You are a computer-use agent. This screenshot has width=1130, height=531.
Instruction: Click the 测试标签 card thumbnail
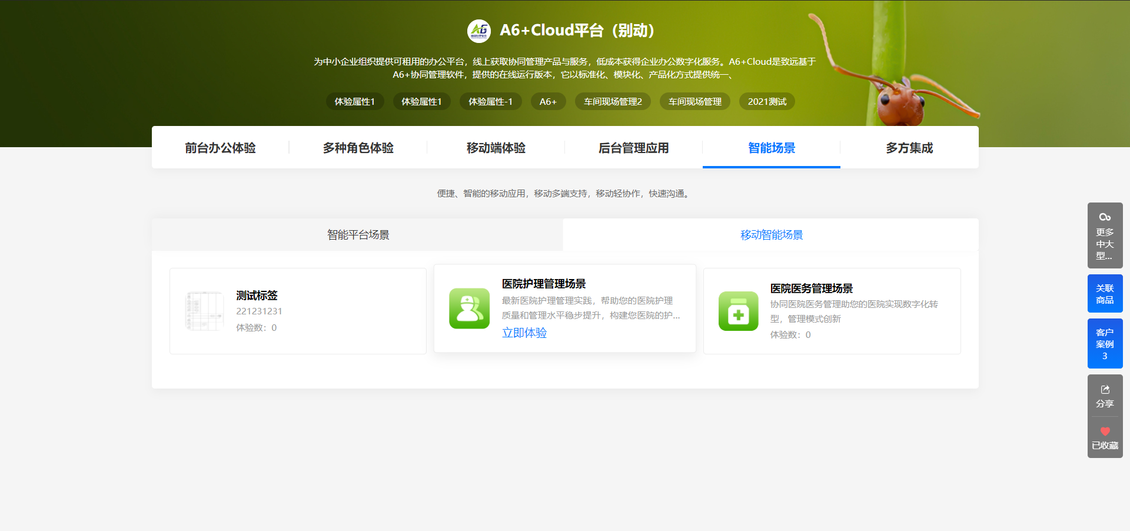tap(204, 311)
